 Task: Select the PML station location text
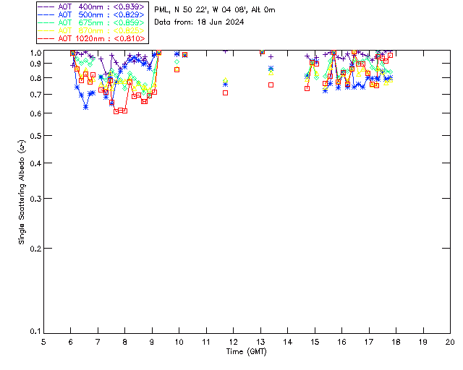click(x=215, y=10)
